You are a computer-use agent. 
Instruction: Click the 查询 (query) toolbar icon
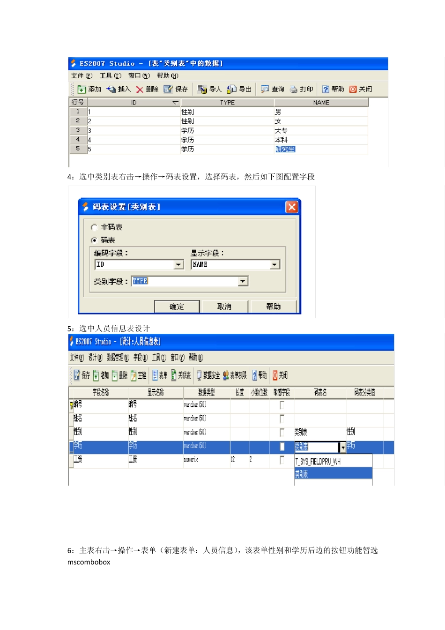[265, 89]
